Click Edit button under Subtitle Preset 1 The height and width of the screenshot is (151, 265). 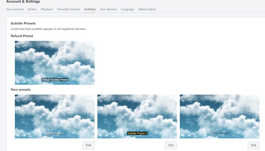(88, 145)
